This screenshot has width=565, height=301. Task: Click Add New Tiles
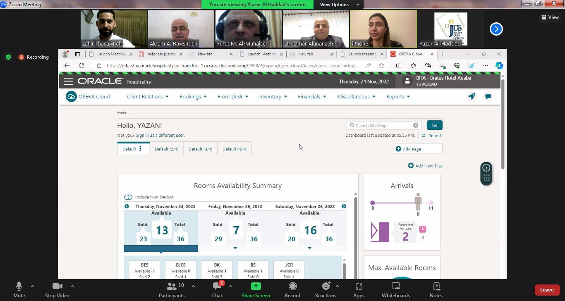[425, 166]
